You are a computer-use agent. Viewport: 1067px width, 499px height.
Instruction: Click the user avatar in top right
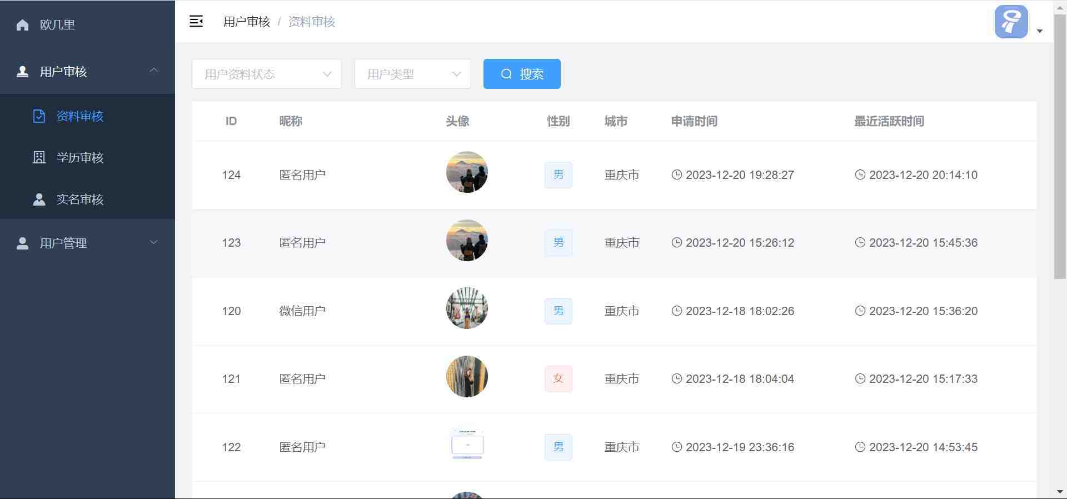pos(1011,22)
